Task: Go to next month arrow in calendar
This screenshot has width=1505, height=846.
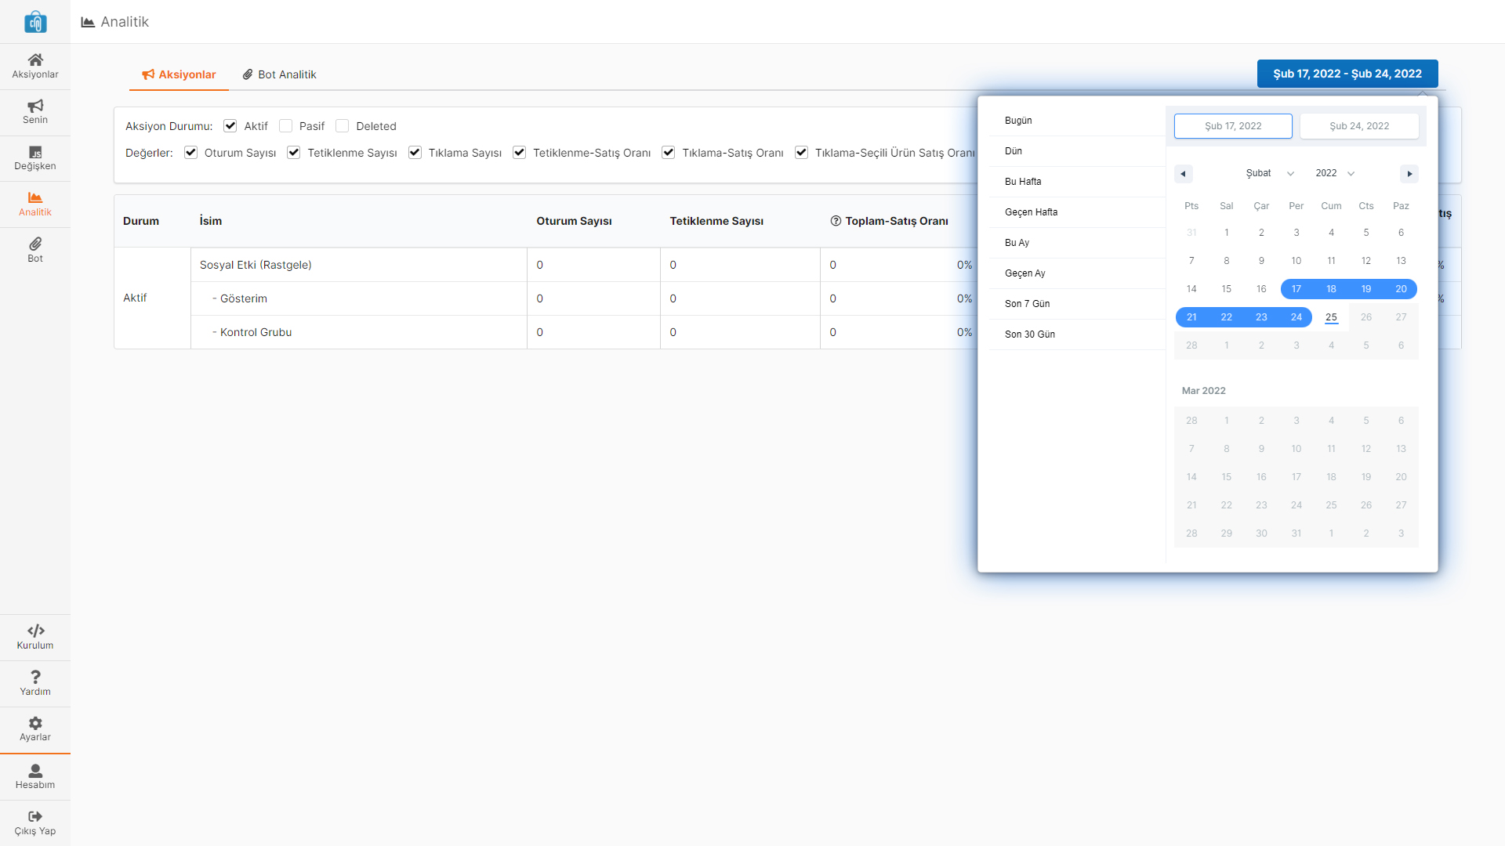Action: [1409, 174]
